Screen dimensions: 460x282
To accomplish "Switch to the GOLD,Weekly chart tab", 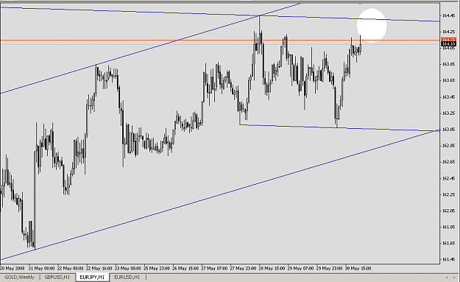I will coord(19,278).
